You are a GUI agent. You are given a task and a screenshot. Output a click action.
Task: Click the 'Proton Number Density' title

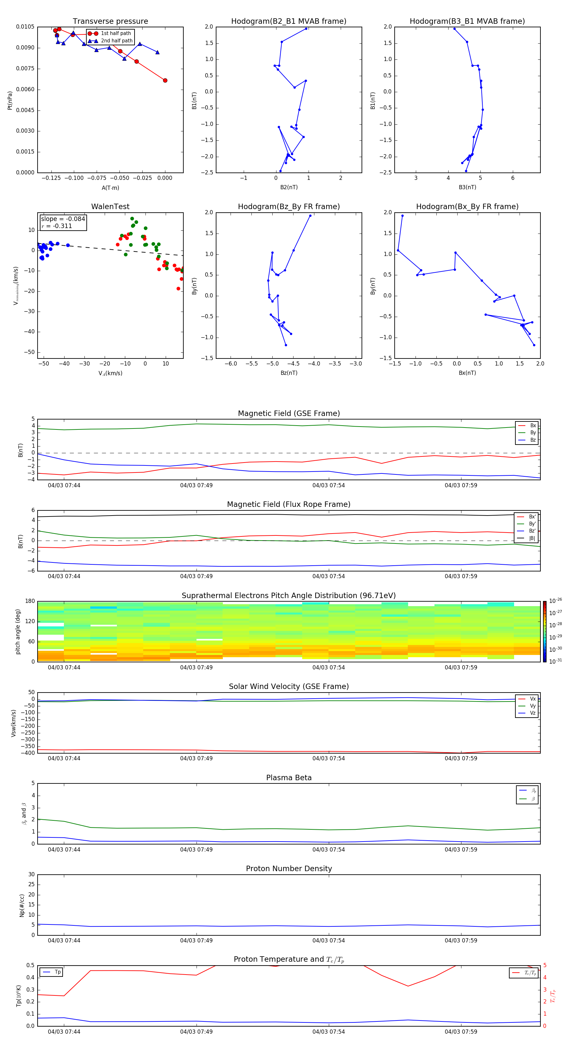click(289, 869)
